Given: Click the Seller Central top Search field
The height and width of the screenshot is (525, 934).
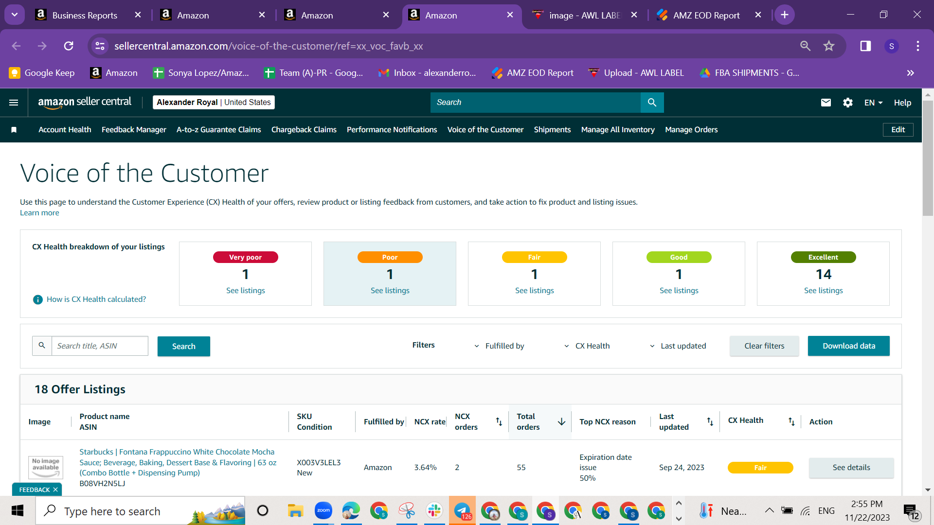Looking at the screenshot, I should click(535, 103).
